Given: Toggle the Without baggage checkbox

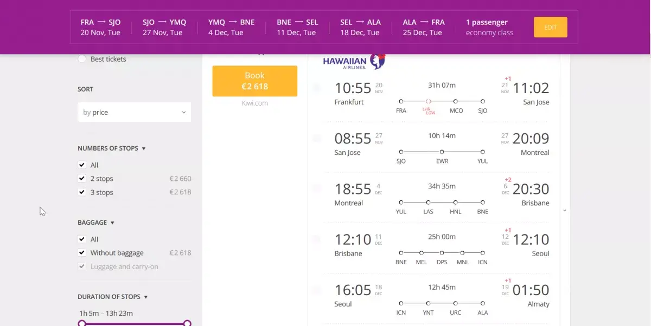Looking at the screenshot, I should click(82, 252).
